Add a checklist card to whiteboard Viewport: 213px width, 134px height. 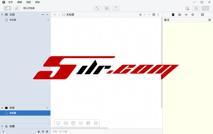[x=81, y=123]
